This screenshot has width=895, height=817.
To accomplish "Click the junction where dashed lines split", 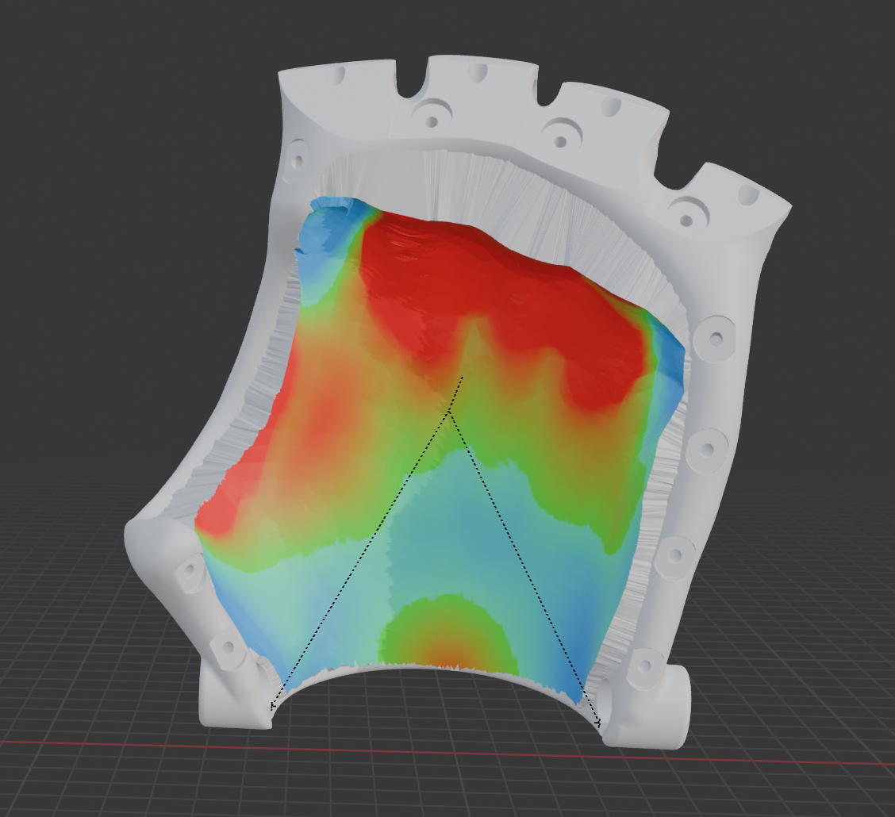I will 450,412.
